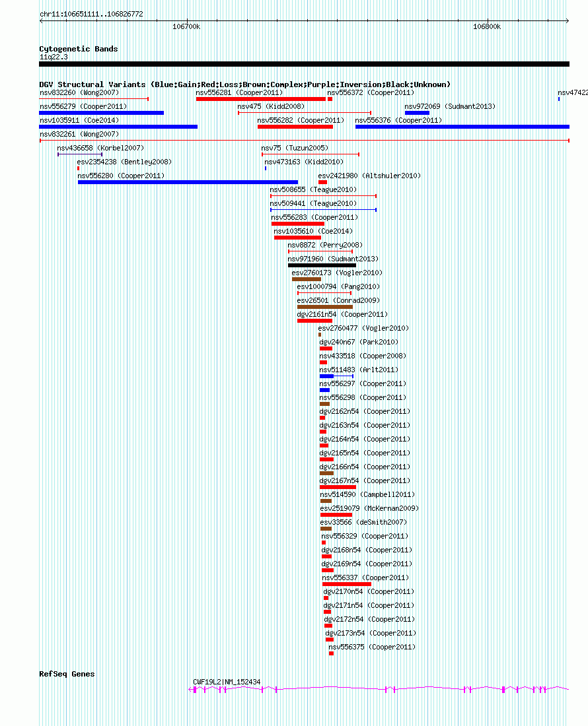Click the nsv556372 (Cooper2011) label
This screenshot has width=588, height=726.
371,92
